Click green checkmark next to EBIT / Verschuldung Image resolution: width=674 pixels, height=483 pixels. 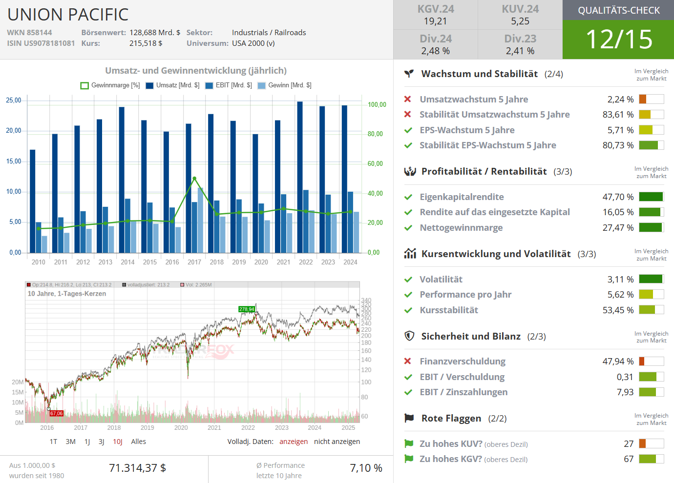pyautogui.click(x=408, y=377)
